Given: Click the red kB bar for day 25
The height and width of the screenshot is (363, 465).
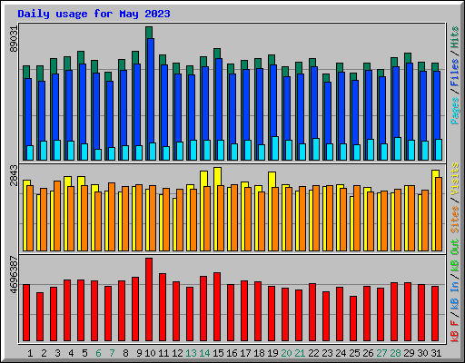Looking at the screenshot, I should [x=353, y=319].
